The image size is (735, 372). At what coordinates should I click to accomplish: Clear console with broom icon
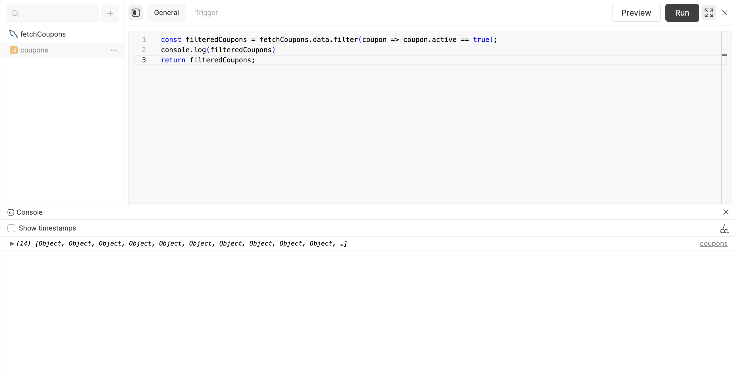[724, 229]
